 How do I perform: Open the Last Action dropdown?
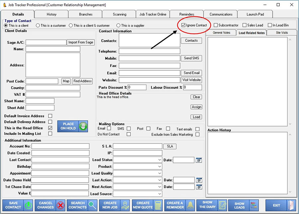tap(159, 180)
